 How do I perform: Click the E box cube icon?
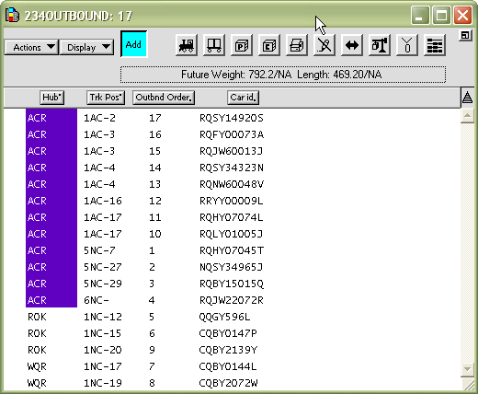269,45
